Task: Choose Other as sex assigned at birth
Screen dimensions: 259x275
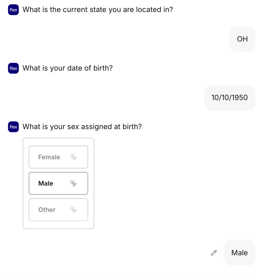Action: pos(58,210)
